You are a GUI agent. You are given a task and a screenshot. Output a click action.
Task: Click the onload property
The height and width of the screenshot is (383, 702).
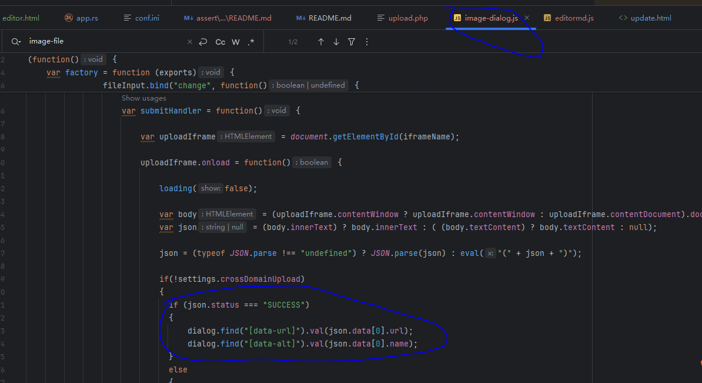pyautogui.click(x=215, y=162)
